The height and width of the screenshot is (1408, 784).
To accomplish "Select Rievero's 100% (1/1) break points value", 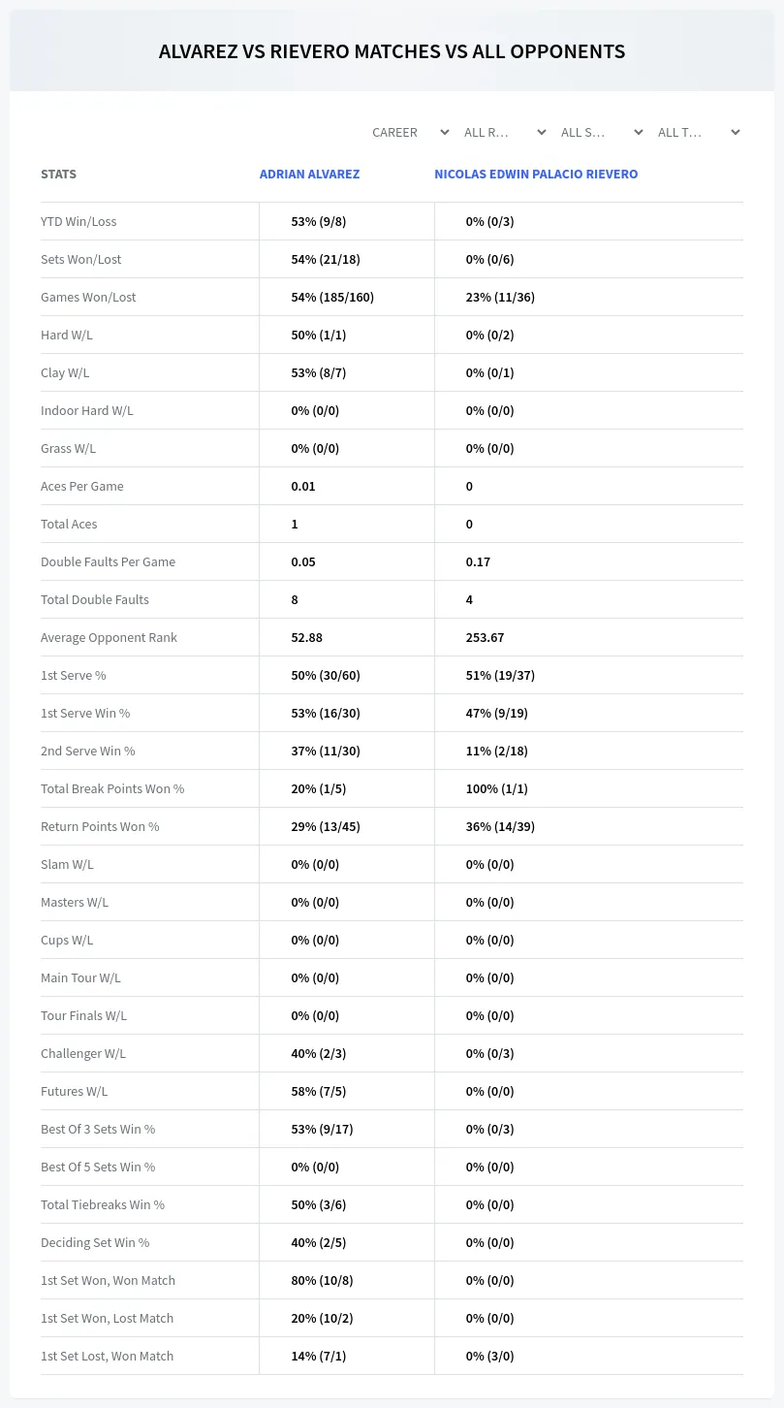I will click(496, 788).
